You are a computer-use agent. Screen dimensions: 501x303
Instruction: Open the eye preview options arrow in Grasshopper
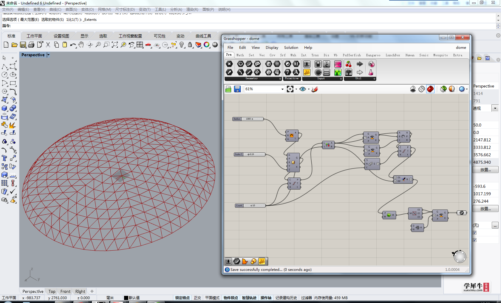pos(309,89)
